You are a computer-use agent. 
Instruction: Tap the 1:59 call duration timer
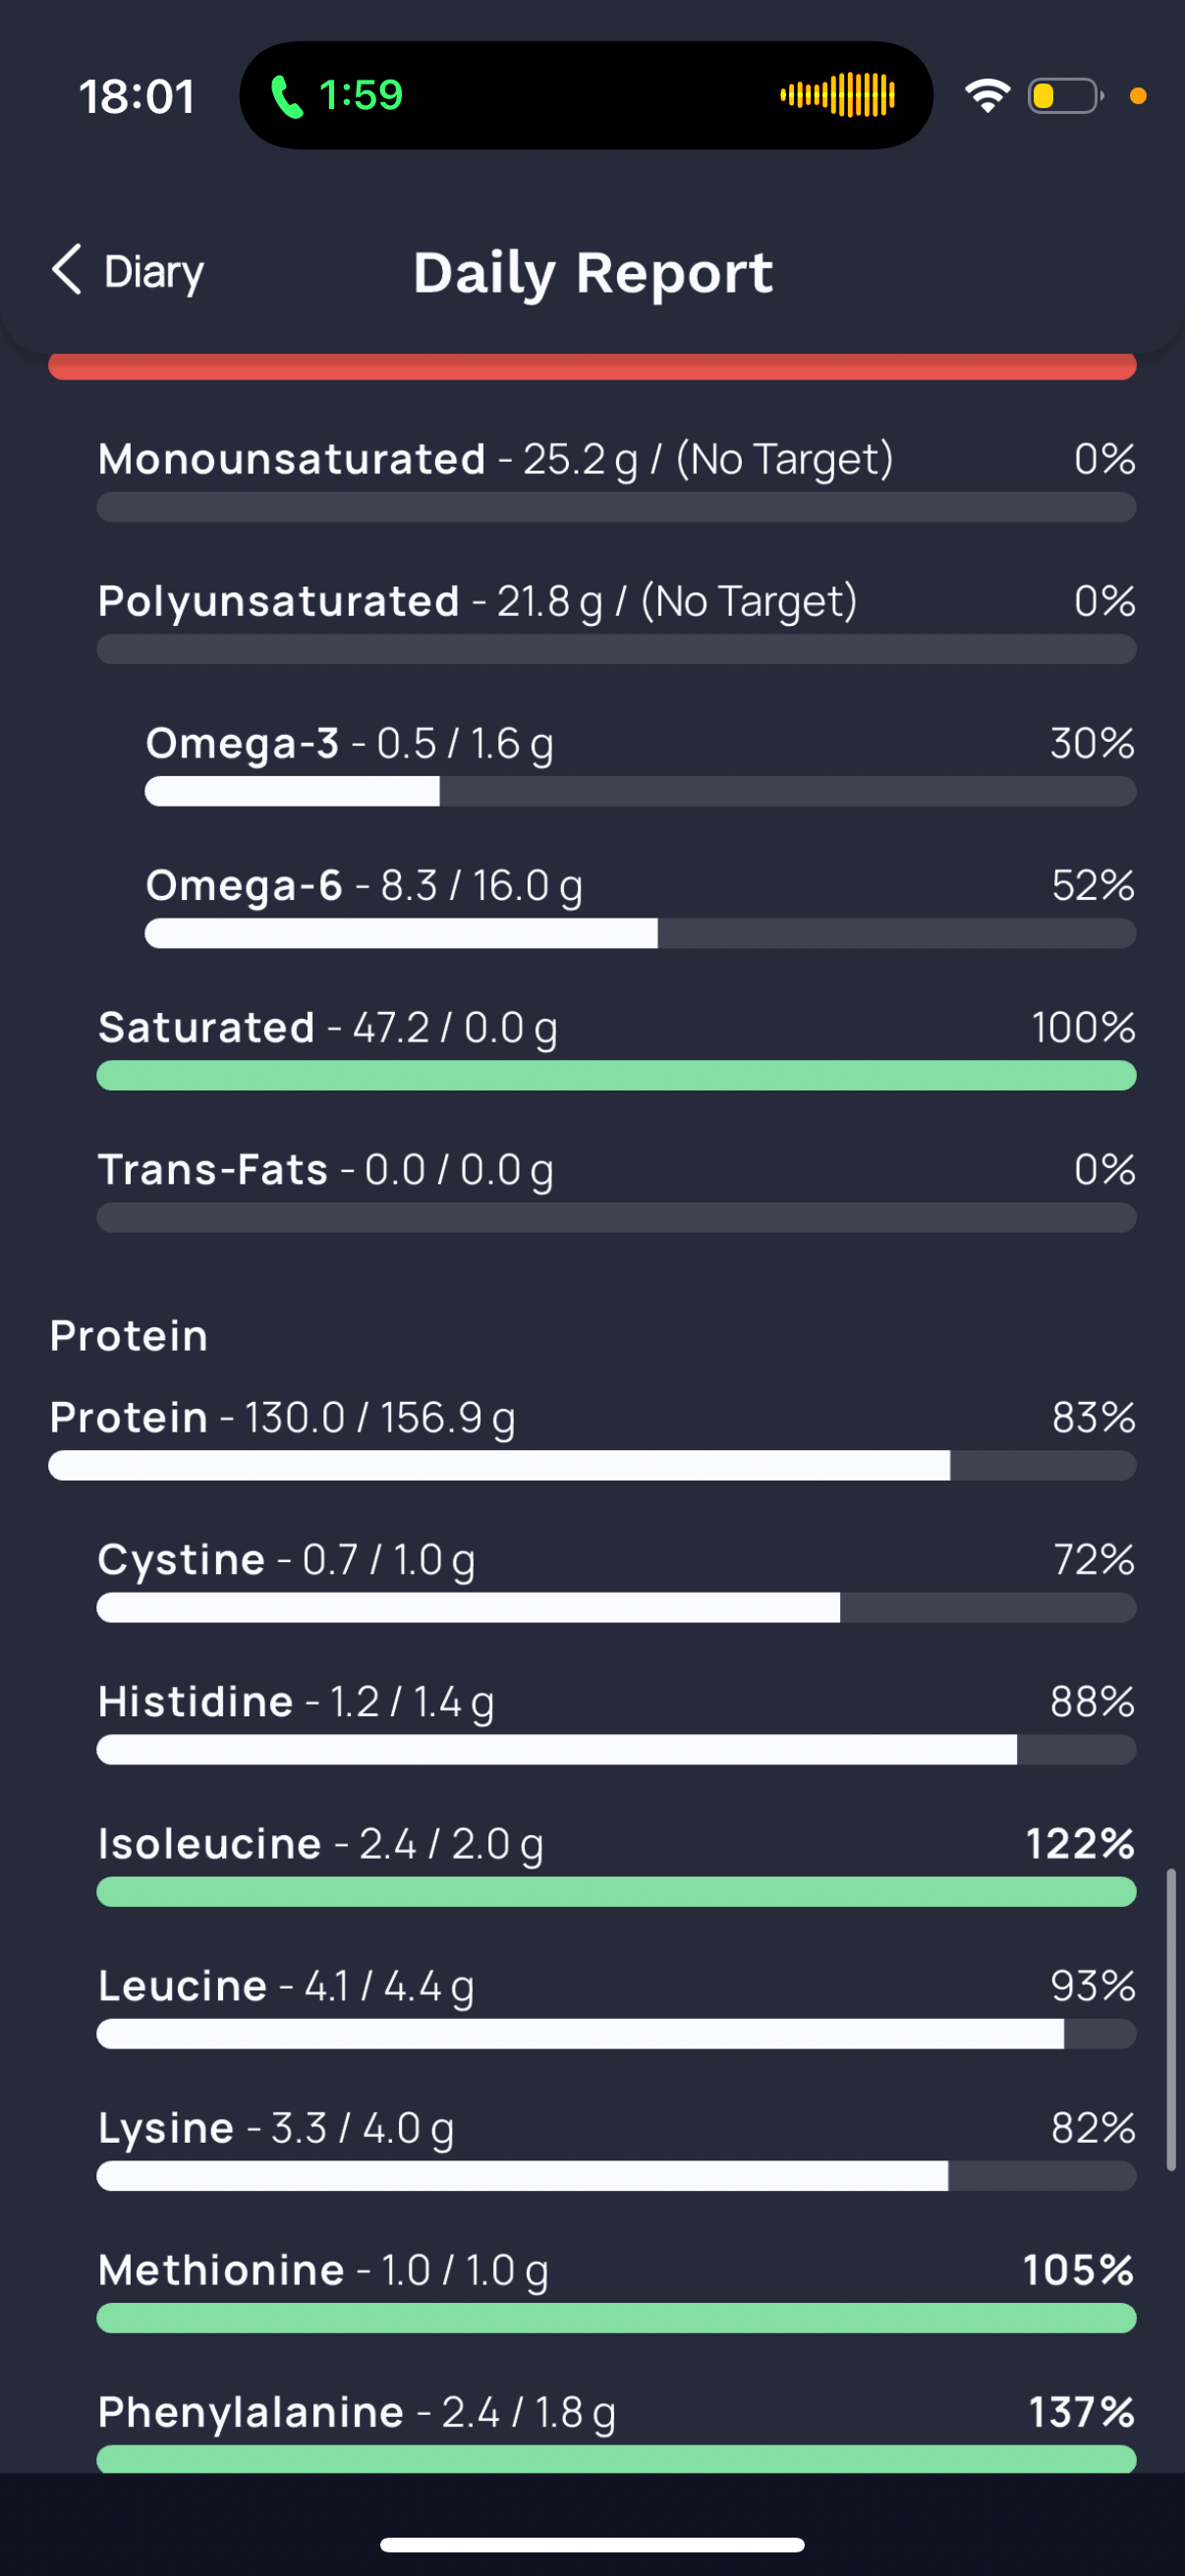pyautogui.click(x=360, y=96)
